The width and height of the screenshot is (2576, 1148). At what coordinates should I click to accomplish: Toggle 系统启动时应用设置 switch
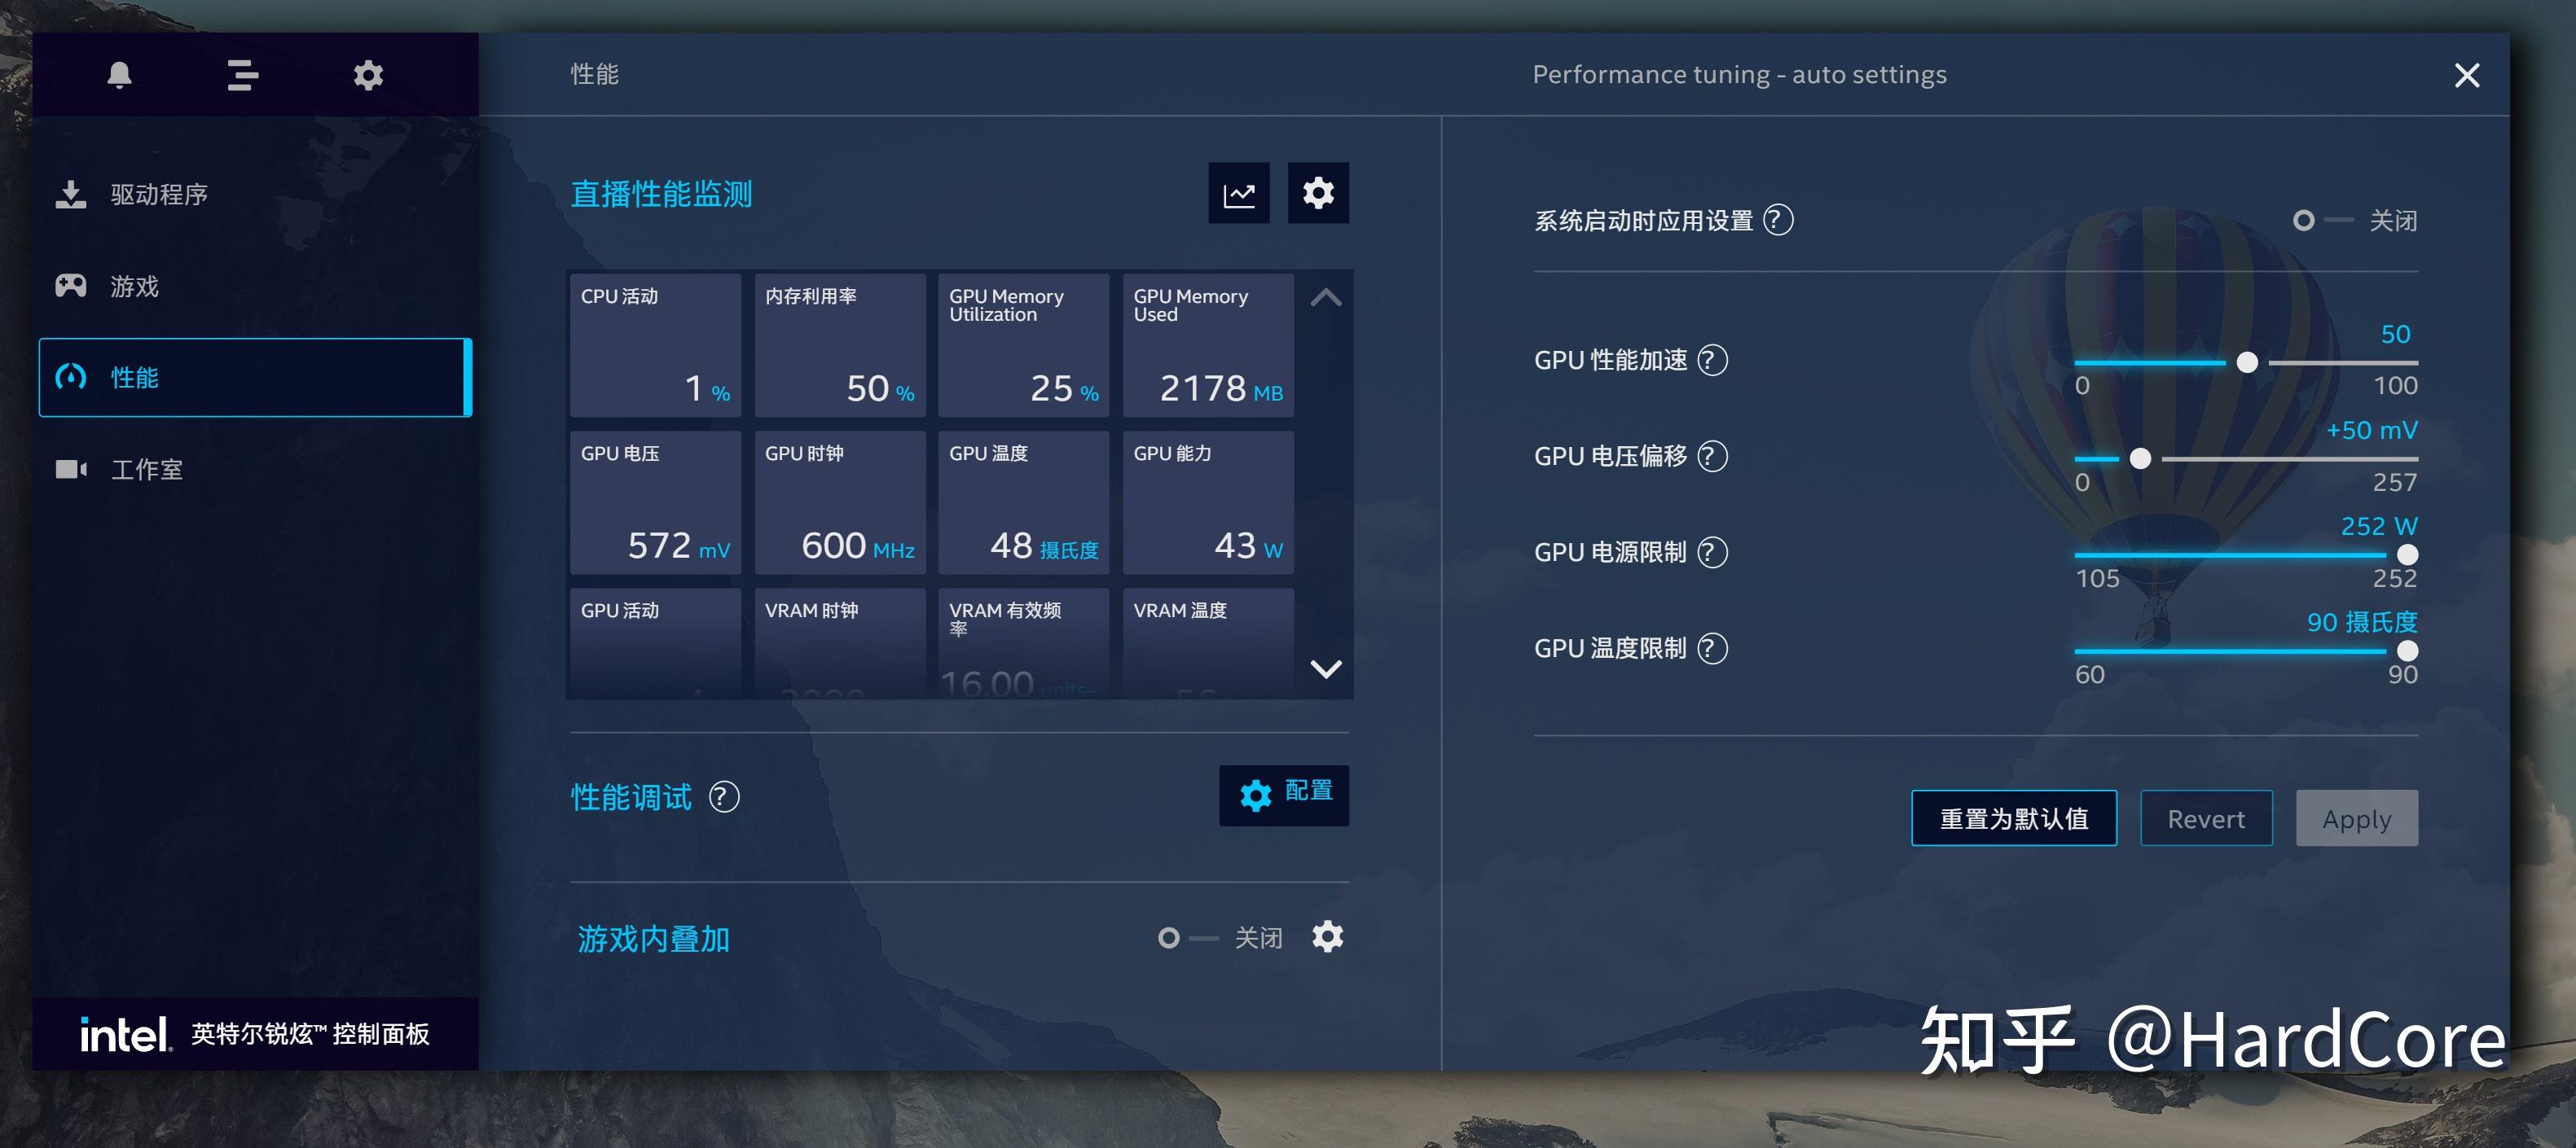(x=2321, y=220)
